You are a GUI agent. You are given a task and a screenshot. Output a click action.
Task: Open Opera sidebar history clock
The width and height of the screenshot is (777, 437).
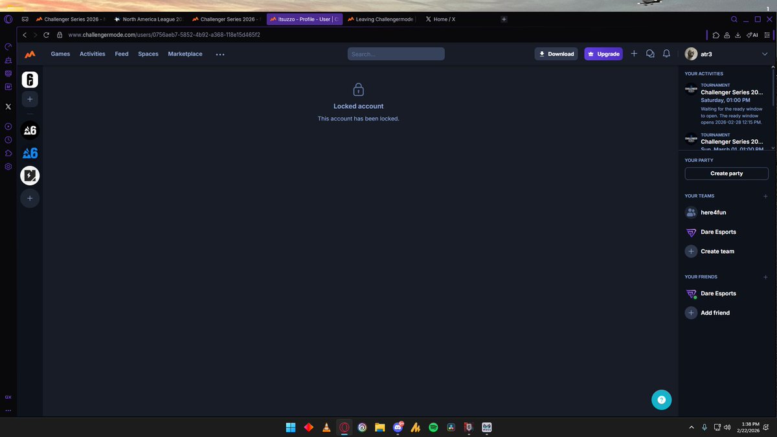point(8,139)
